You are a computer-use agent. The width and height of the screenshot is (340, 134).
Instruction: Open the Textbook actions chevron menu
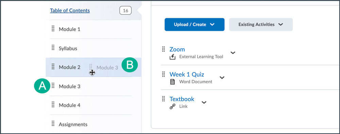(204, 102)
